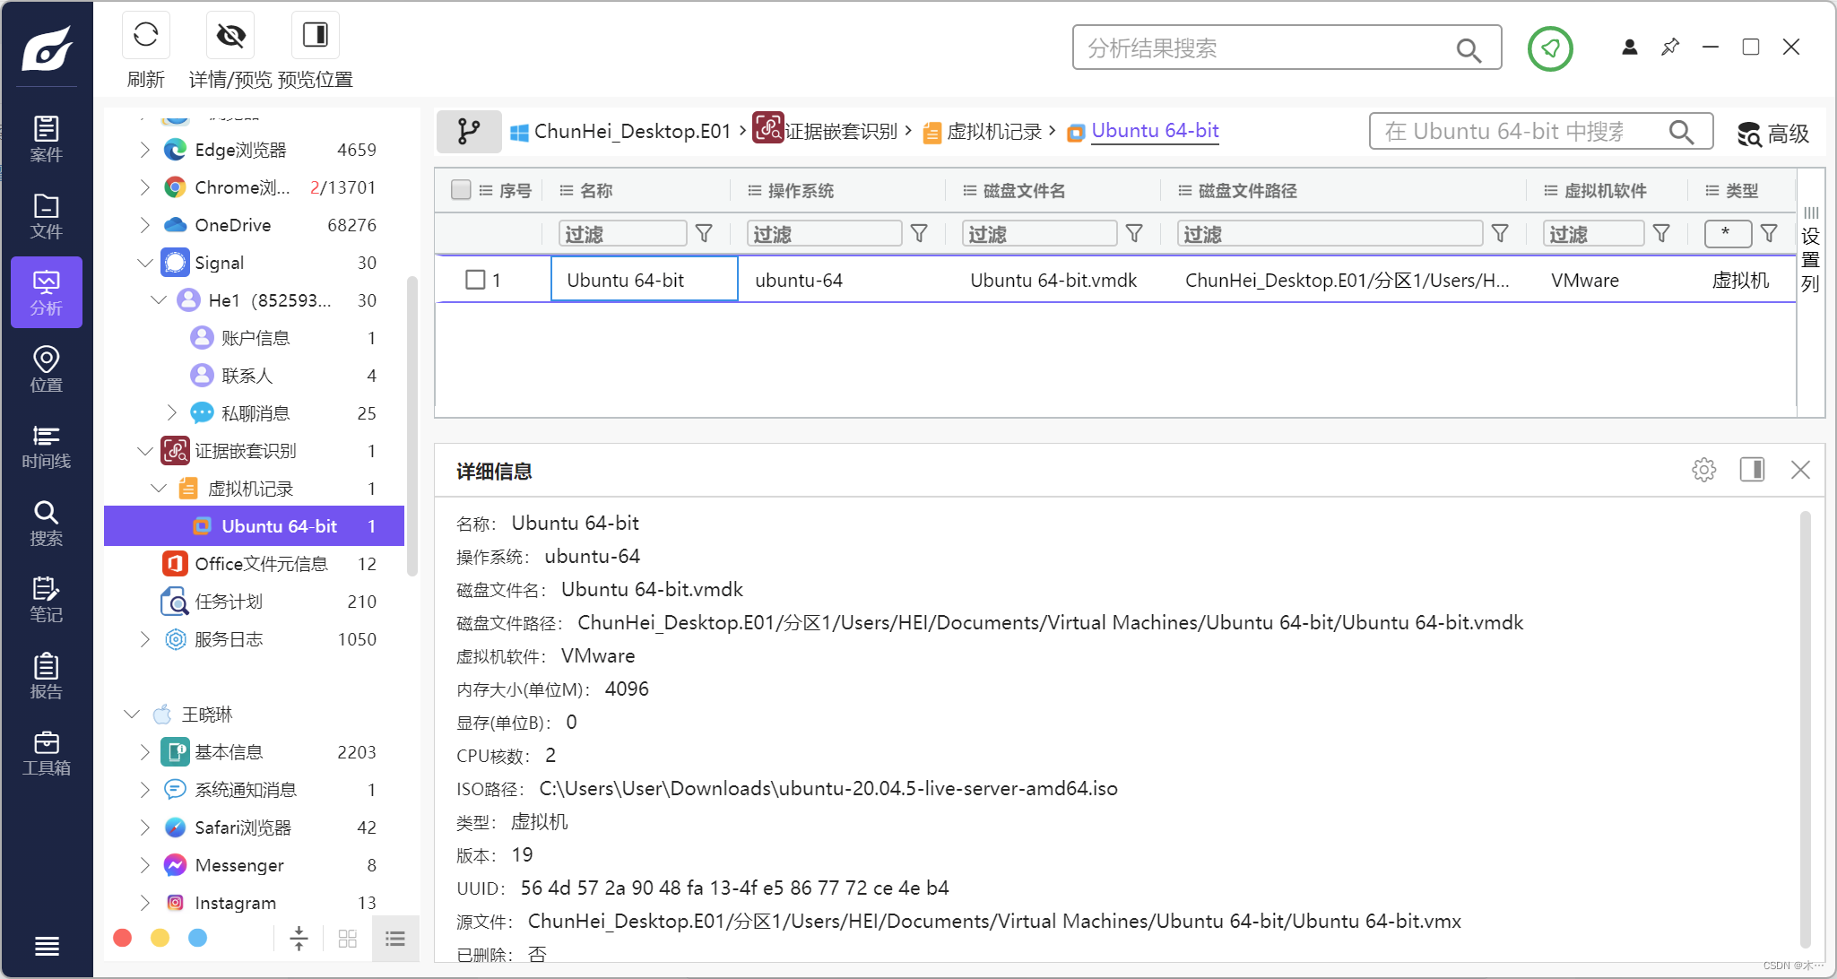Collapse the Signal tree node
This screenshot has width=1837, height=979.
pyautogui.click(x=144, y=263)
